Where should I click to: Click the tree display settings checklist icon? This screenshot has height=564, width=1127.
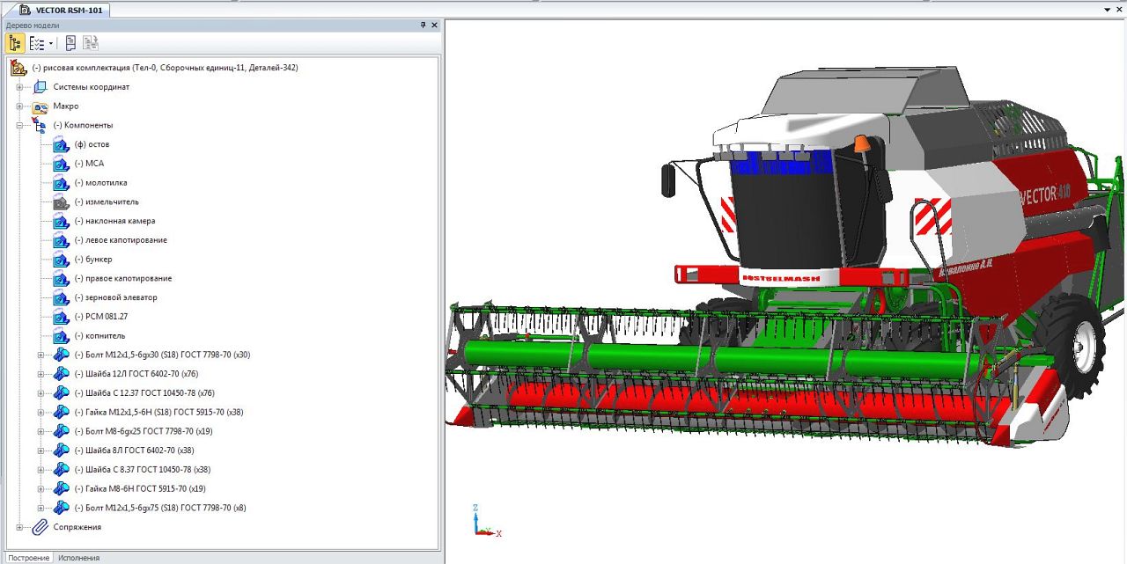point(36,43)
